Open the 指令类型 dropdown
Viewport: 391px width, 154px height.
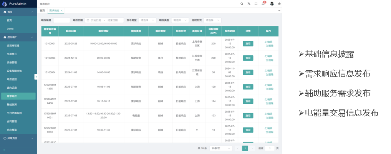click(147, 20)
